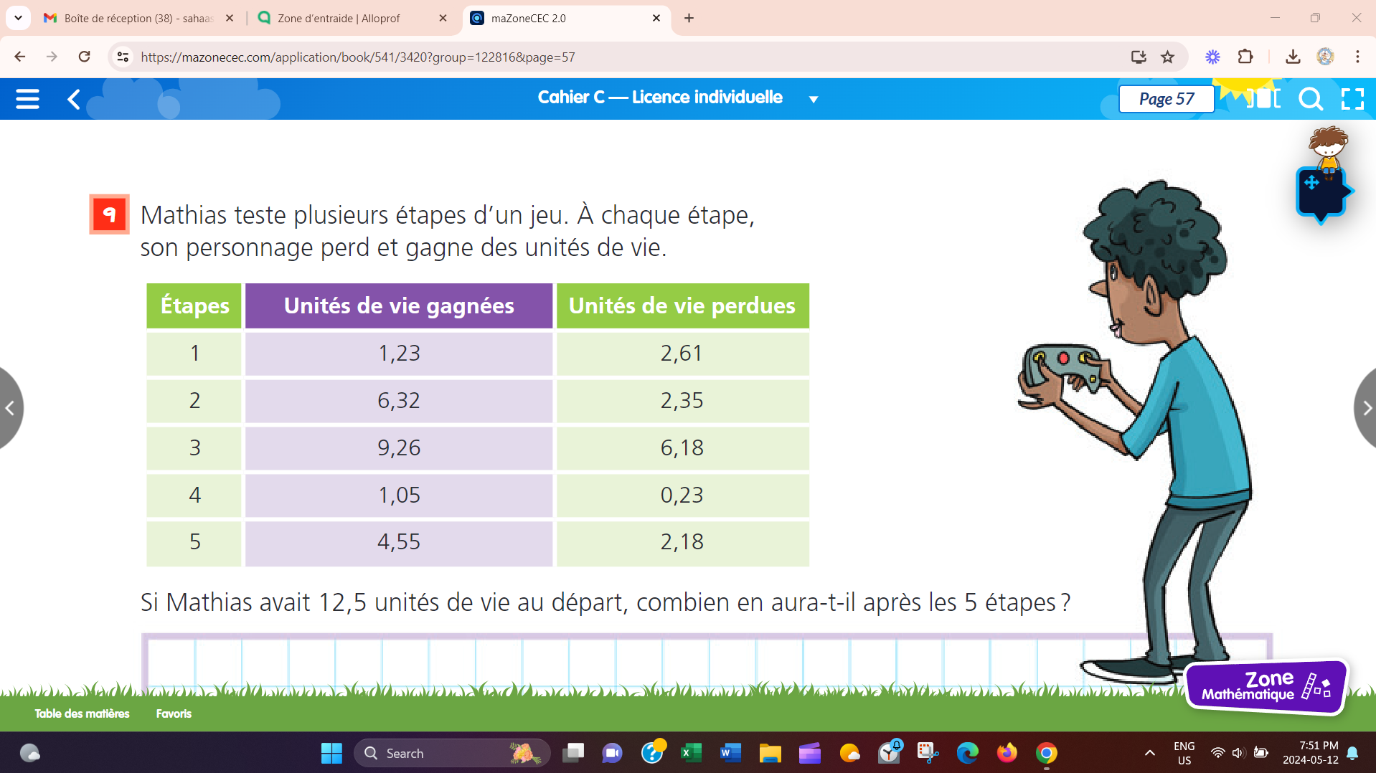This screenshot has height=773, width=1376.
Task: Open the Chrome extensions puzzle icon
Action: pyautogui.click(x=1245, y=57)
